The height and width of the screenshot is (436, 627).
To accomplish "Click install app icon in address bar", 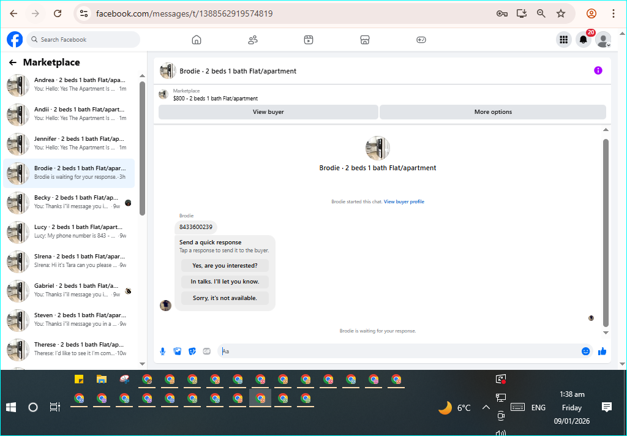I will coord(522,13).
